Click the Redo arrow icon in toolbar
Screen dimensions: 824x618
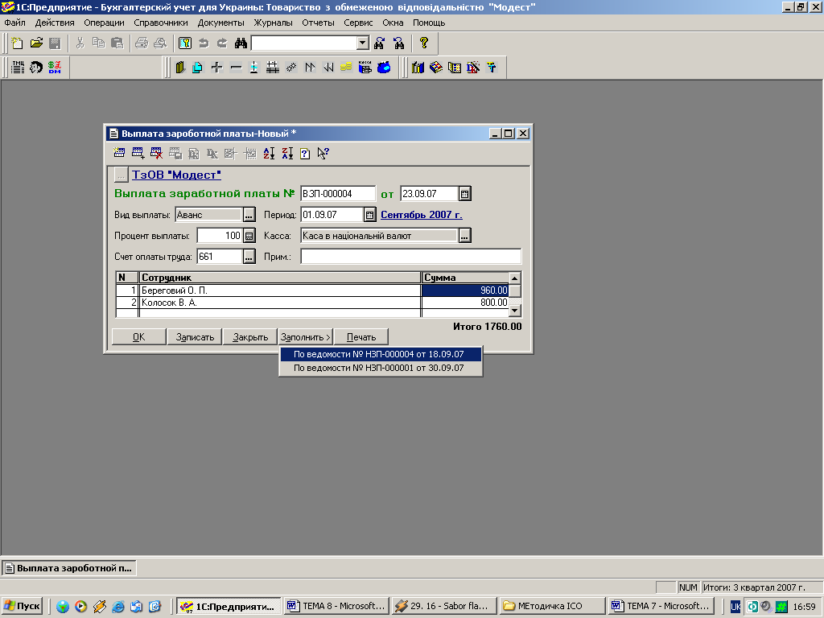222,43
